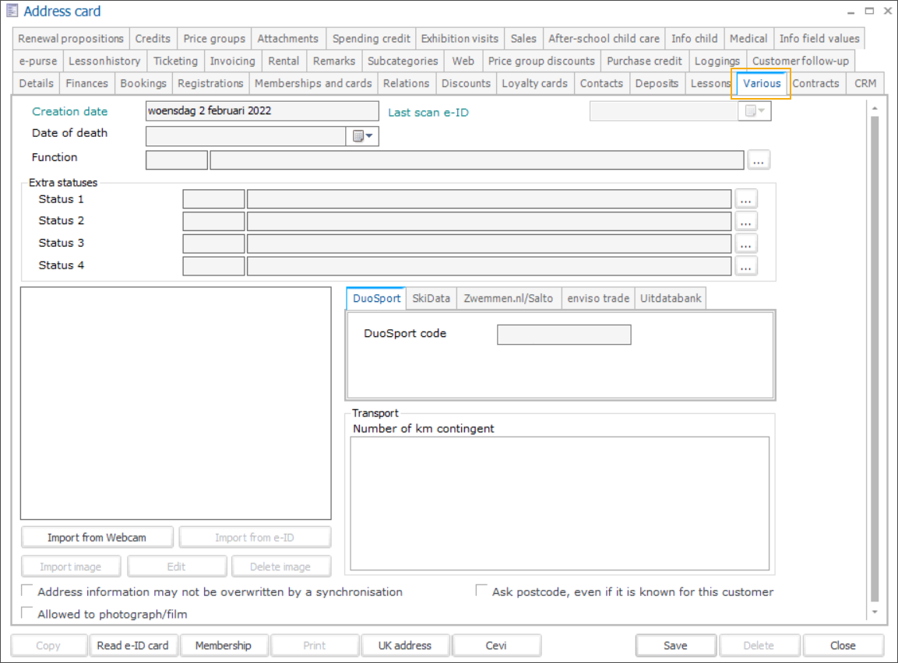Click the Status 3 ellipsis browse button
Viewport: 898px width, 663px height.
746,244
